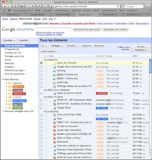
Task: Open the Nouveau dropdown
Action: coord(9,40)
